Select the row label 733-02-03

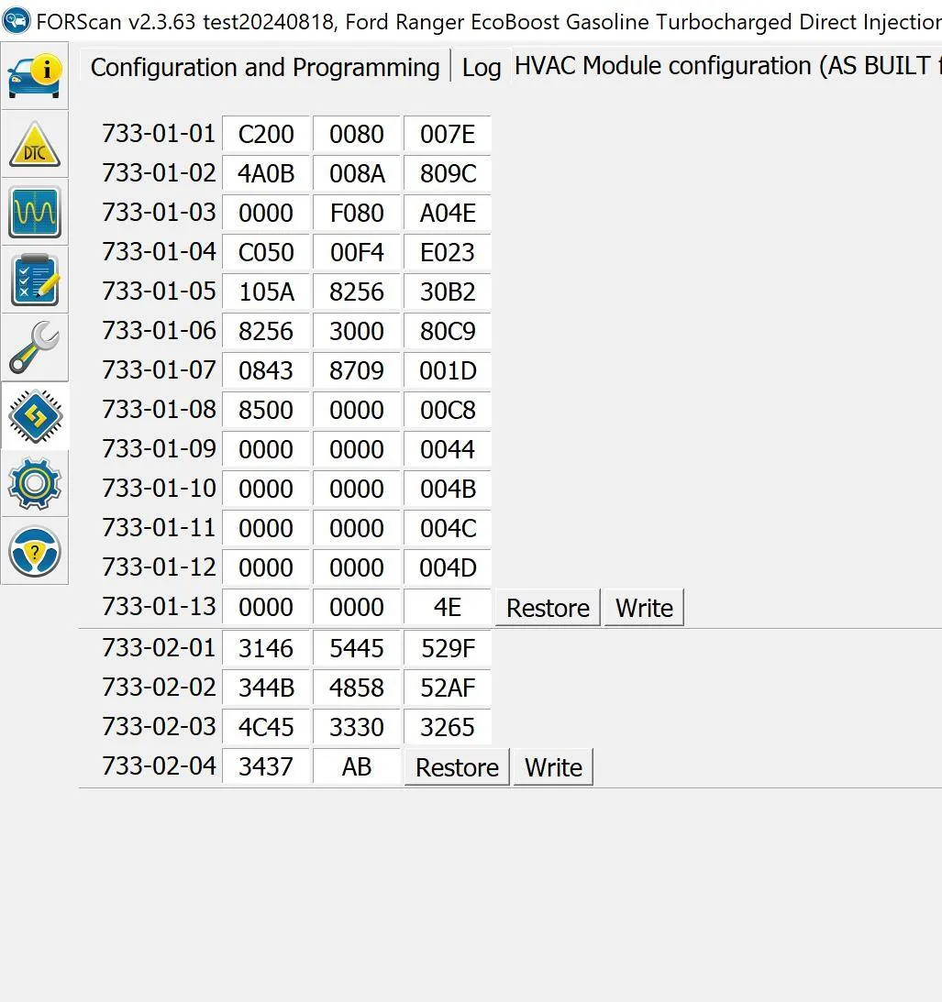159,727
